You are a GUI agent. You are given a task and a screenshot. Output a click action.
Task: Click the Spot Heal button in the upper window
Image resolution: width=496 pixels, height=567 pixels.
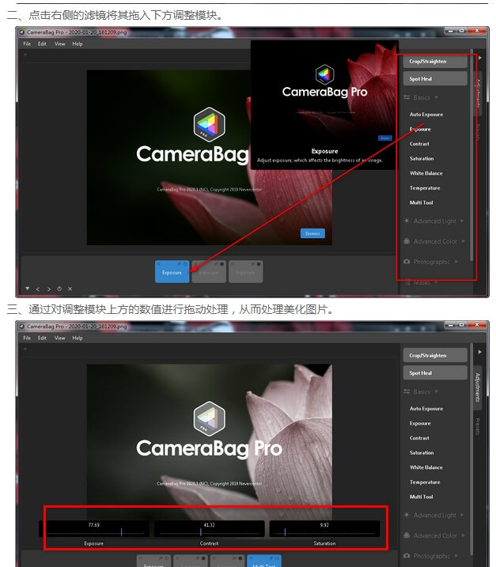point(435,78)
